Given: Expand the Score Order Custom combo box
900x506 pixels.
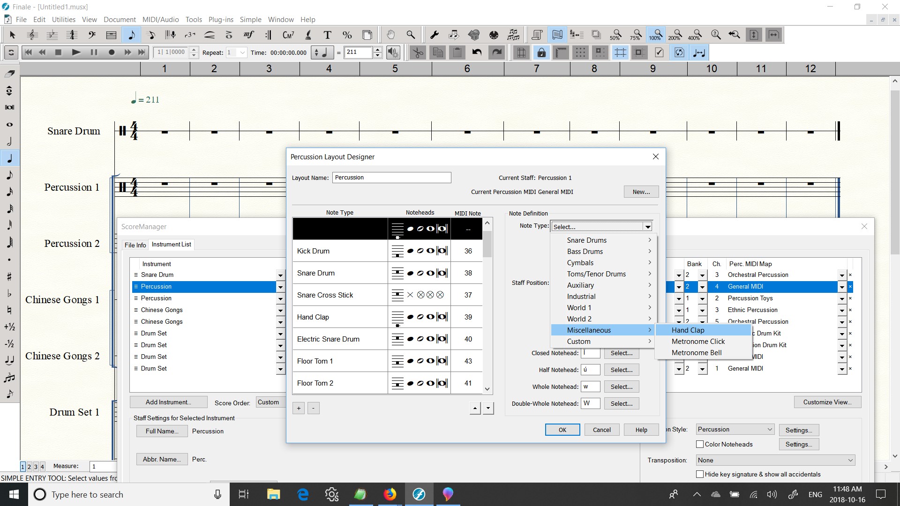Looking at the screenshot, I should tap(270, 402).
